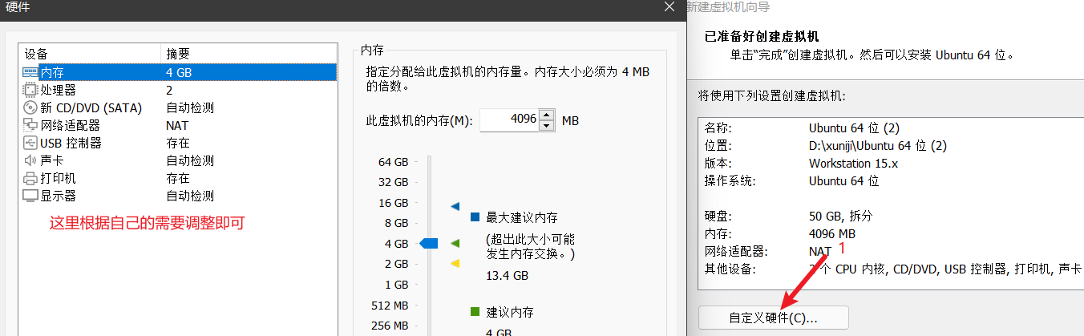Click the printer icon
Image resolution: width=1084 pixels, height=336 pixels.
(30, 178)
